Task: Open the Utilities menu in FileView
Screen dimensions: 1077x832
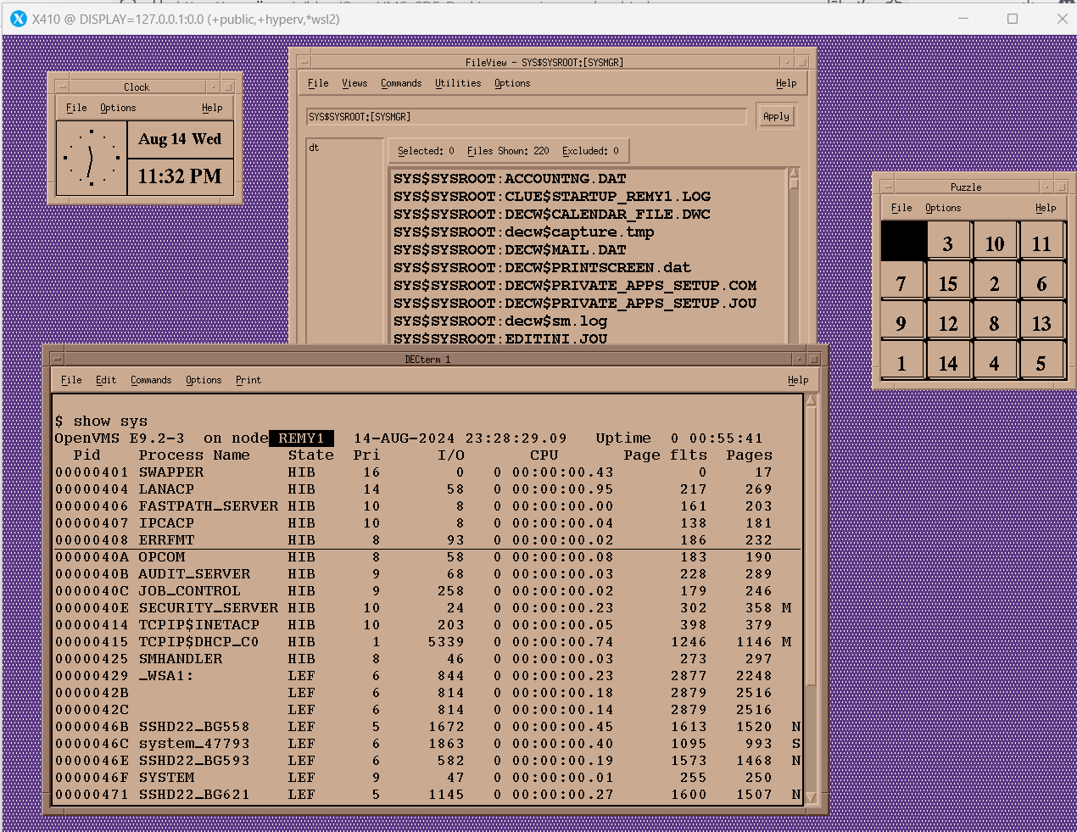Action: pos(457,83)
